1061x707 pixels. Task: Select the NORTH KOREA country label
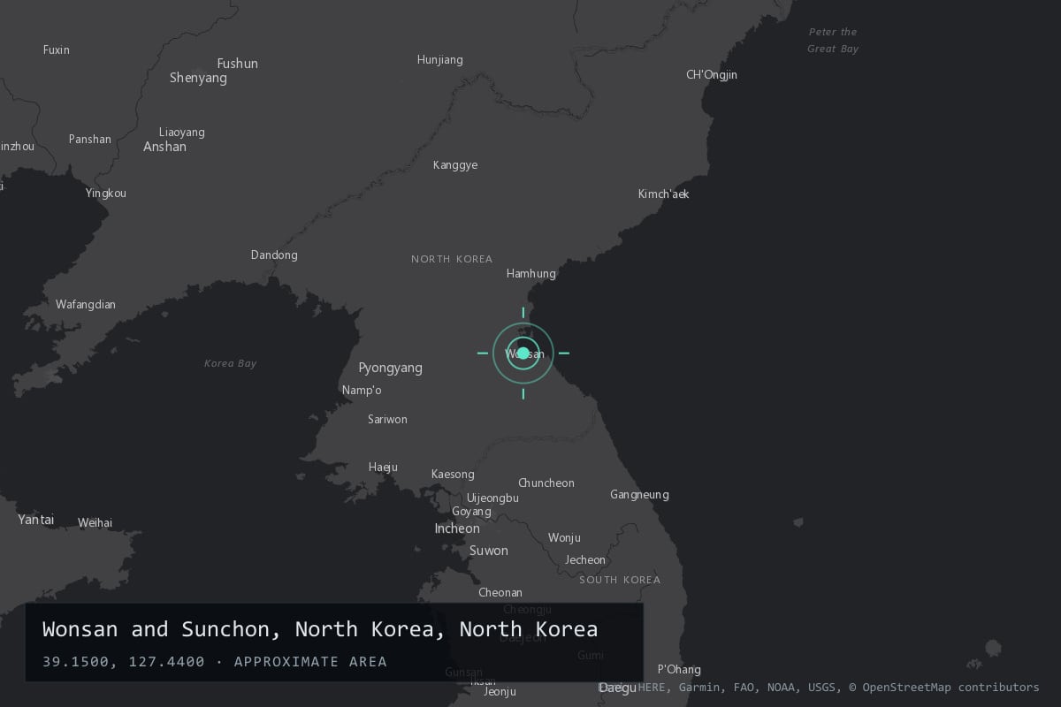452,260
